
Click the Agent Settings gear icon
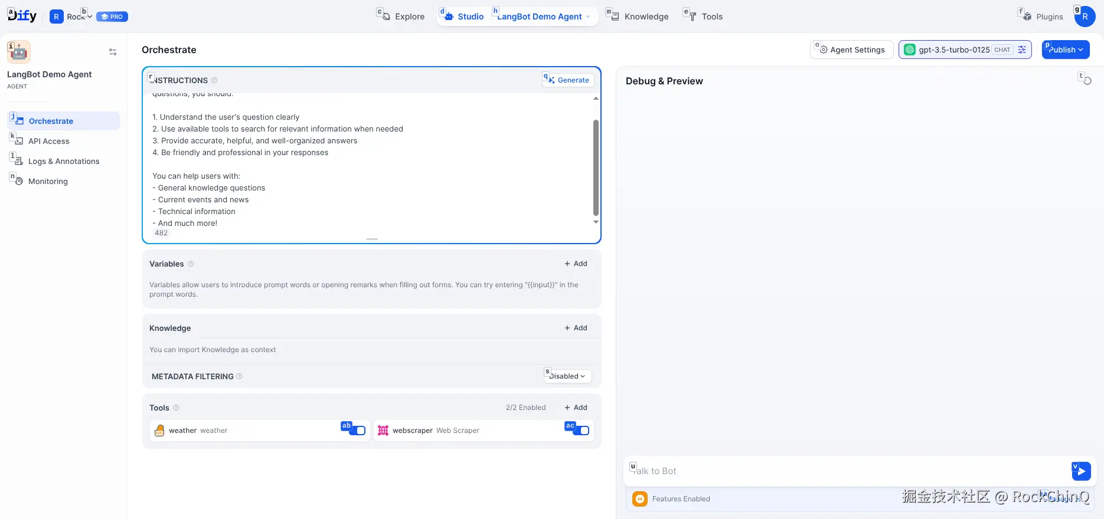823,50
